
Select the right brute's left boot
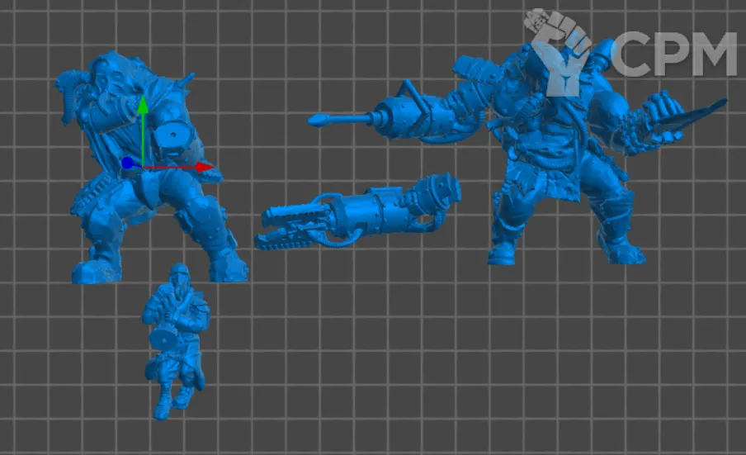click(x=505, y=251)
